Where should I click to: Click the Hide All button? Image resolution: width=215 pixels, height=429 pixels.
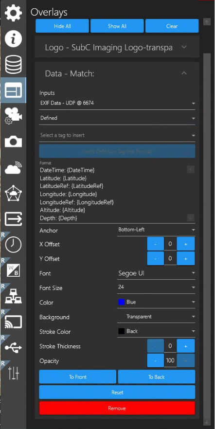[62, 26]
